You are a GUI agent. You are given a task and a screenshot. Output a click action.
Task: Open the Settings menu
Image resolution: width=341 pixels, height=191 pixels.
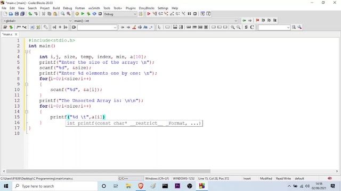163,8
